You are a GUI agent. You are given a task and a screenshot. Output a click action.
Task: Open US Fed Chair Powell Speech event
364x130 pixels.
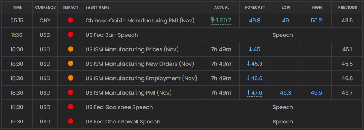point(123,122)
